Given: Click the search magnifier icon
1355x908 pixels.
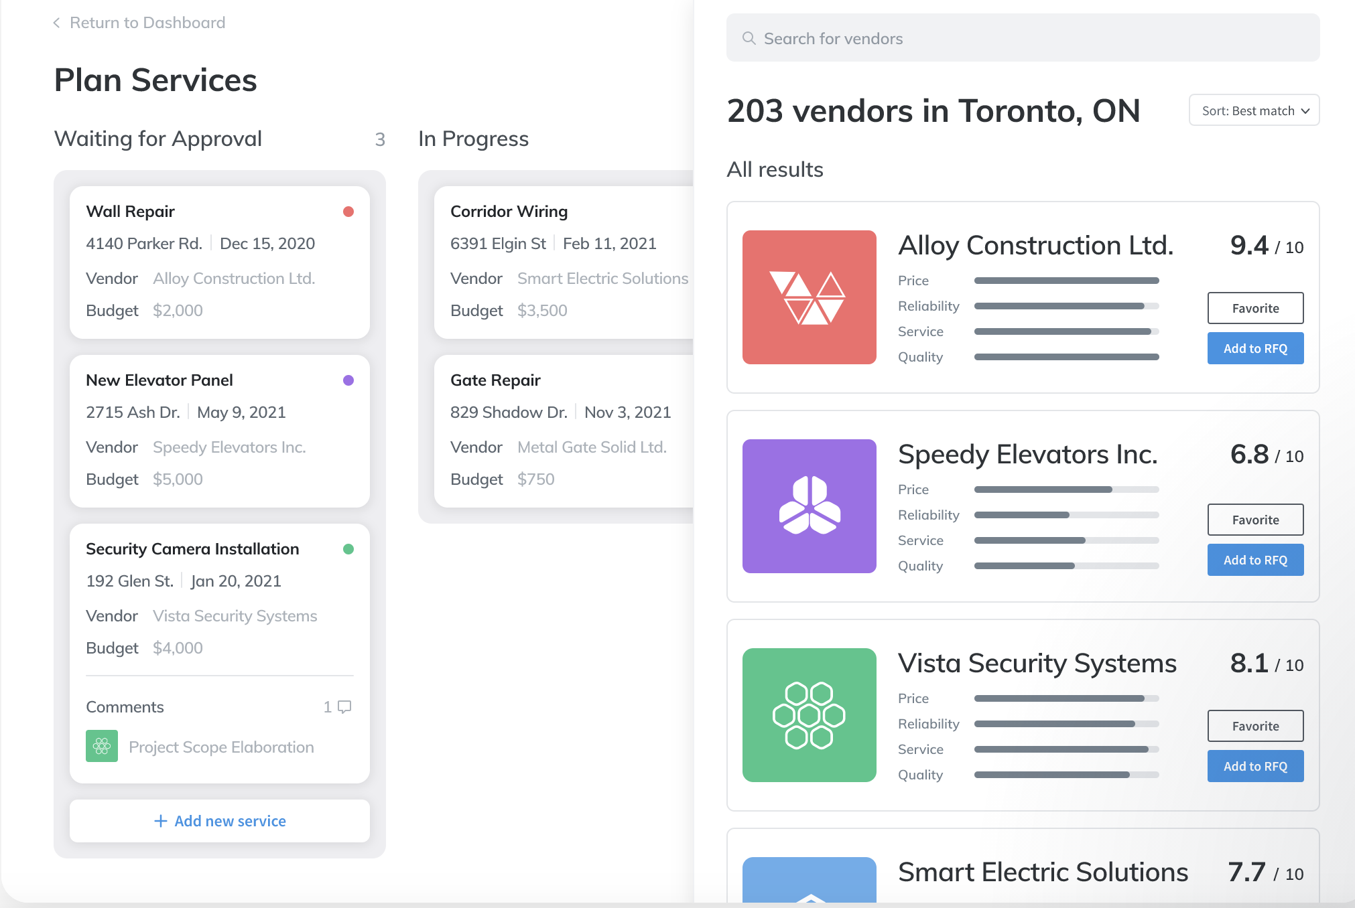Looking at the screenshot, I should point(749,38).
